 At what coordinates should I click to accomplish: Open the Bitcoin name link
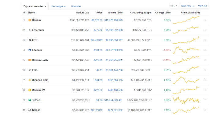(x=36, y=20)
